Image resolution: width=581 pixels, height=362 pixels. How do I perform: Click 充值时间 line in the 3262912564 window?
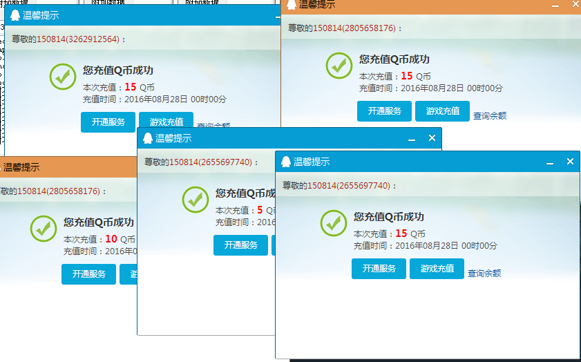155,99
